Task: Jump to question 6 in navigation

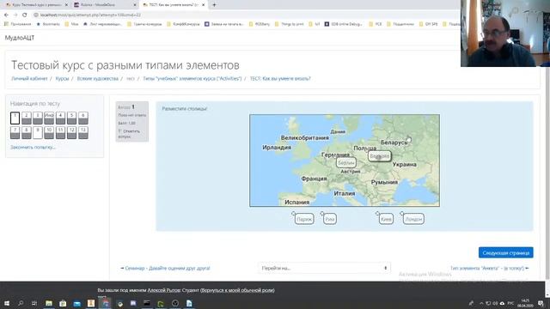Action: (83, 118)
